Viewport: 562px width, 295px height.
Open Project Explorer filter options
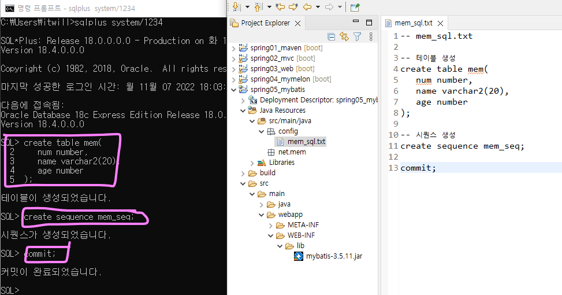[358, 36]
